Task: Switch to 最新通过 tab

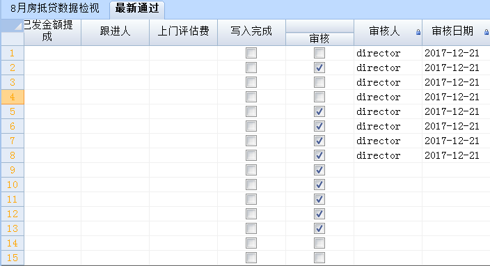Action: pos(137,8)
